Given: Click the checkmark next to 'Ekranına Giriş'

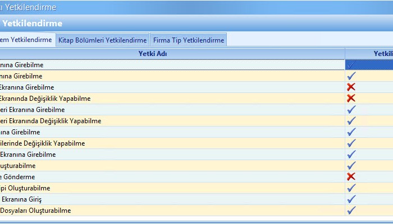Looking at the screenshot, I should click(x=351, y=199).
